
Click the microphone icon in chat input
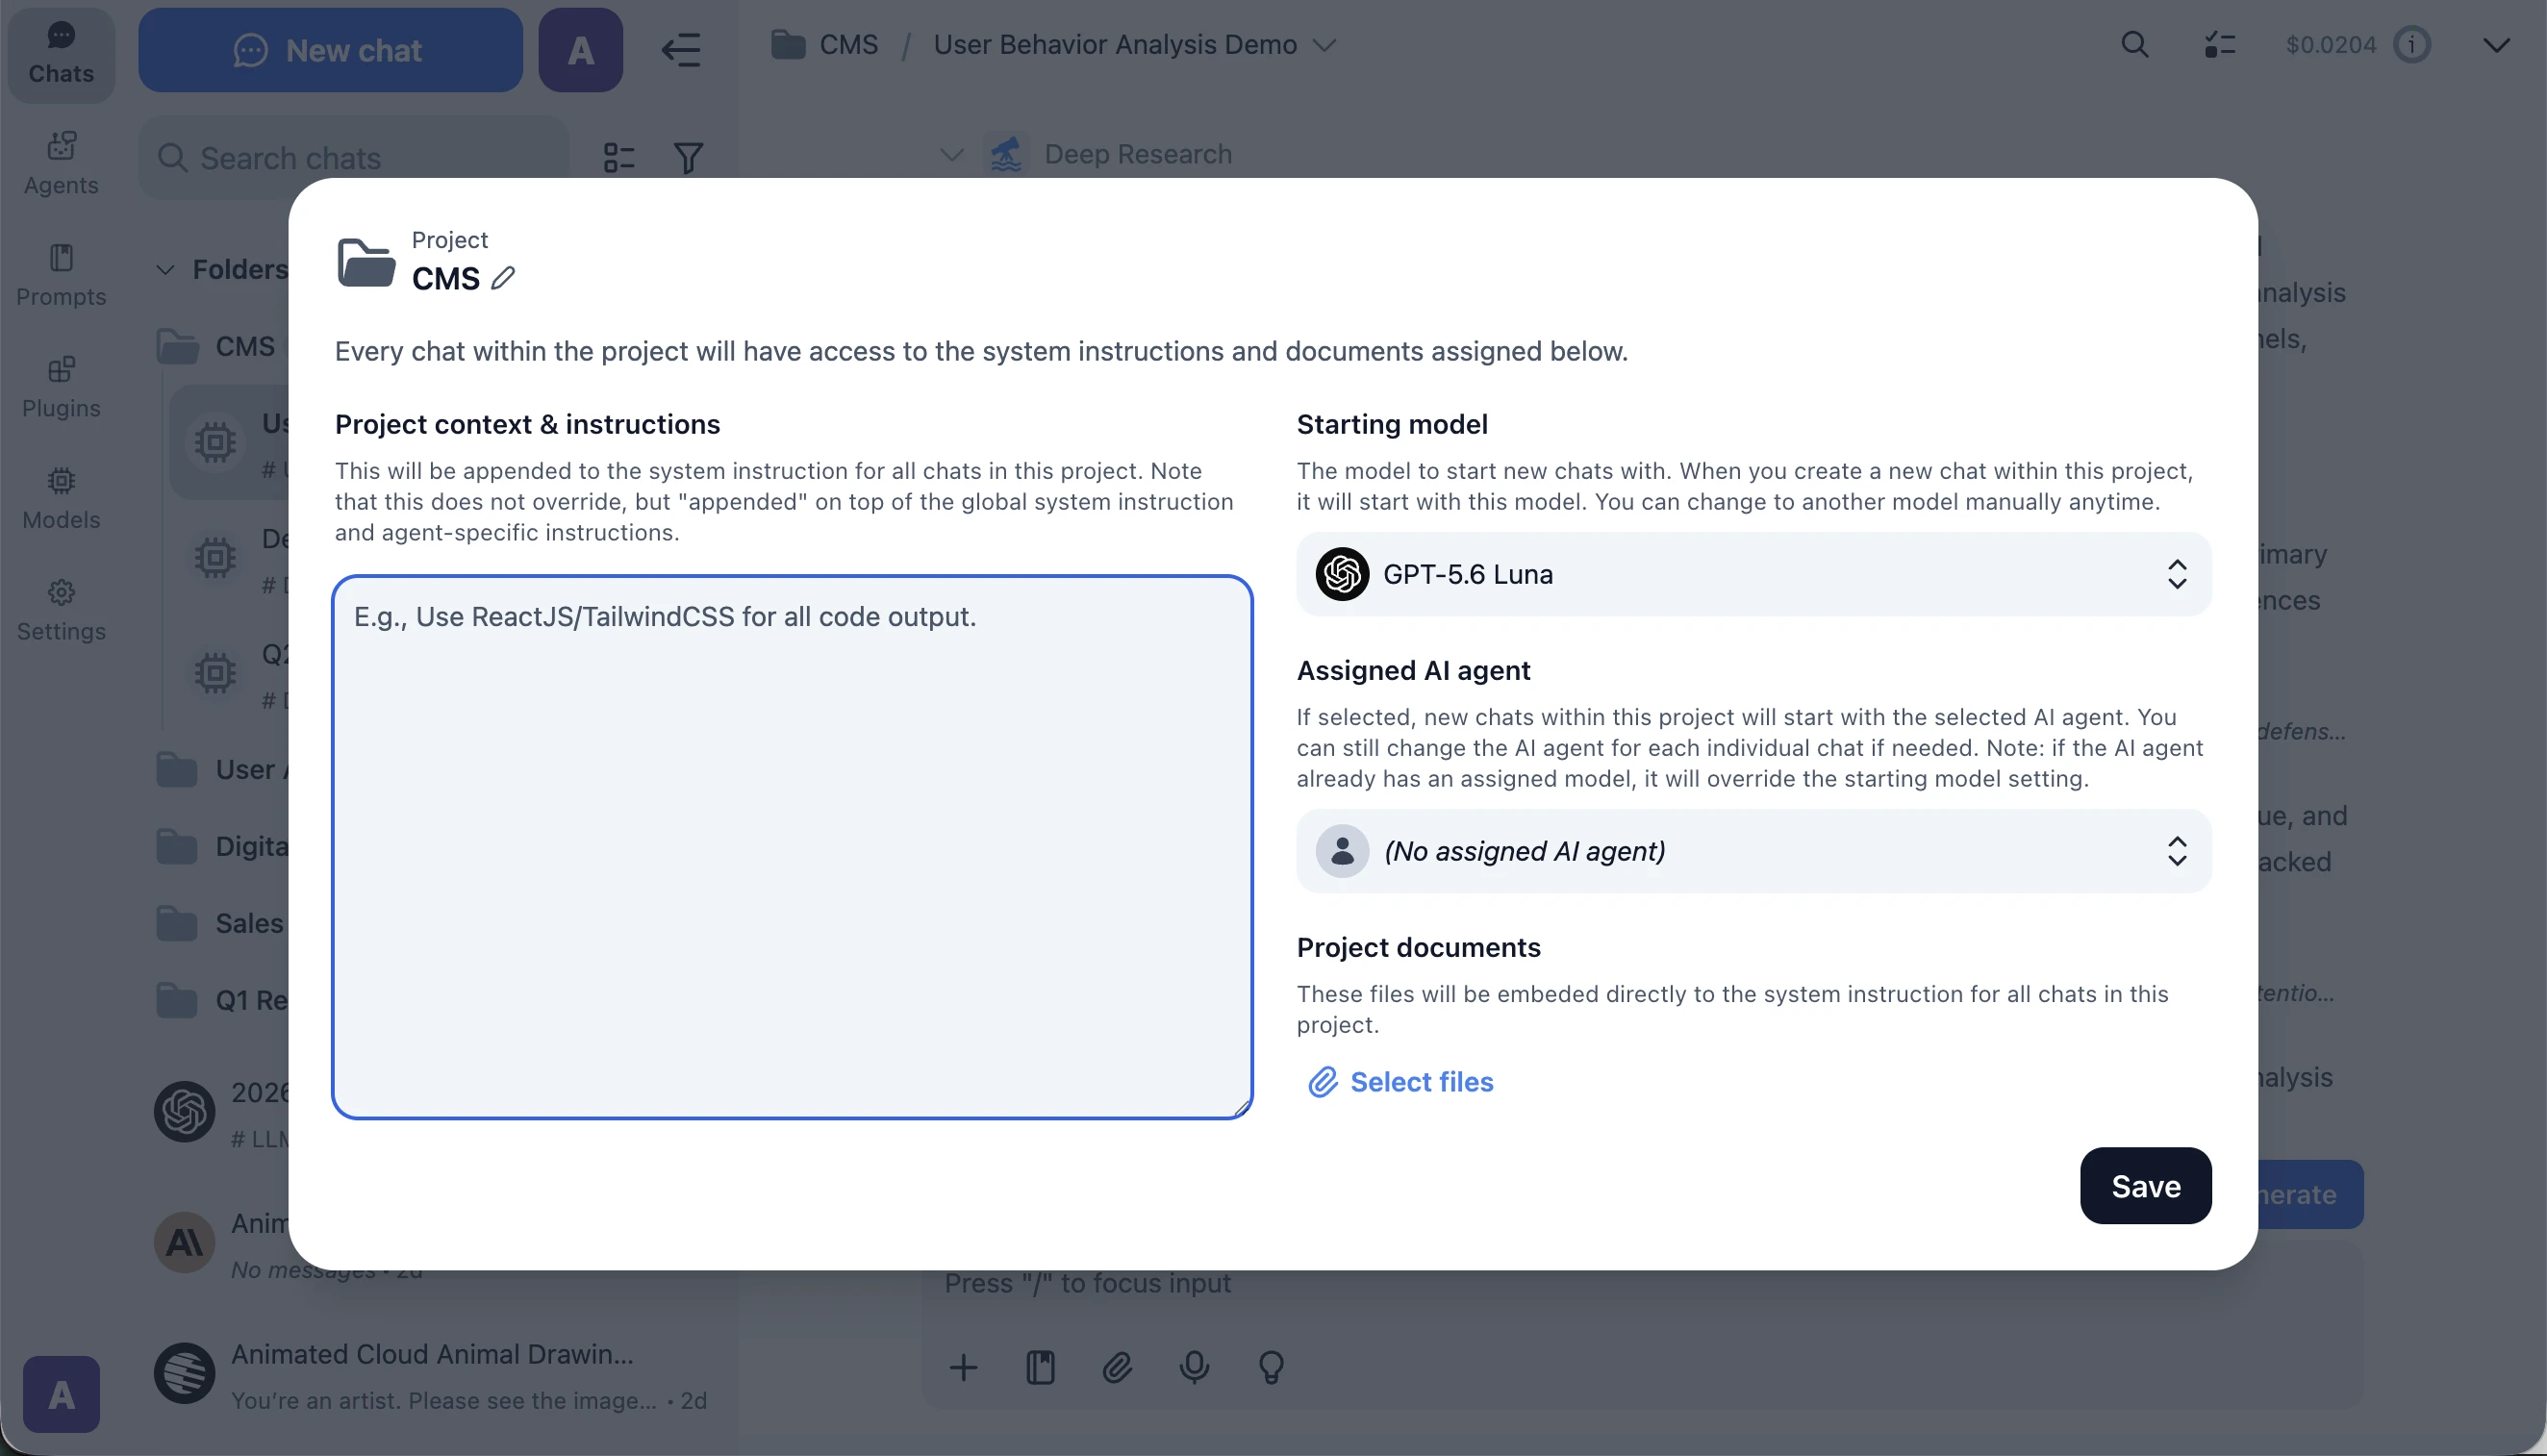[1194, 1367]
